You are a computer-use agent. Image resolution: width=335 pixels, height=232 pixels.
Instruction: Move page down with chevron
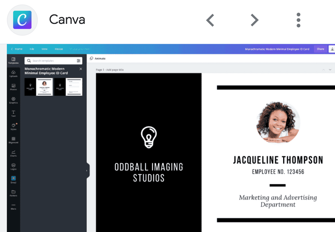click(x=330, y=70)
